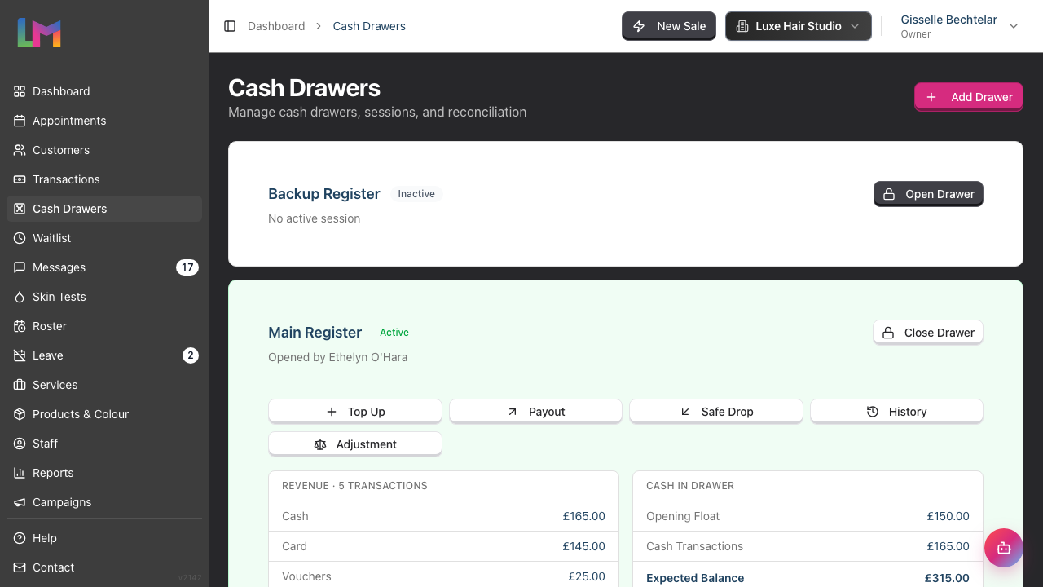Click the LM logo in sidebar

39,33
